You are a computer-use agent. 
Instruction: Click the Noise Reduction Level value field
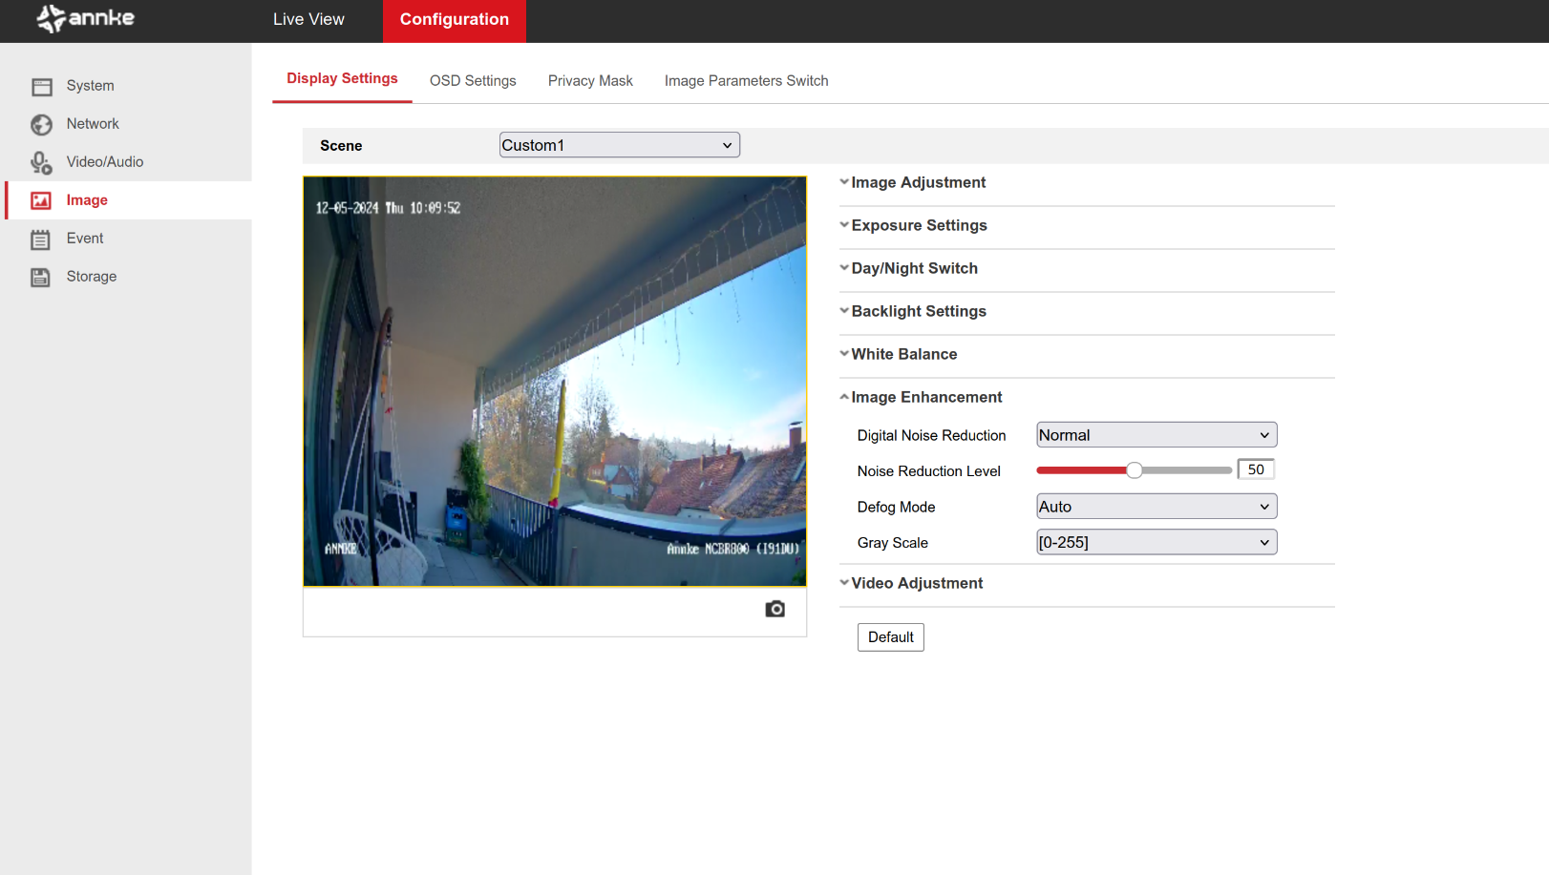1255,469
